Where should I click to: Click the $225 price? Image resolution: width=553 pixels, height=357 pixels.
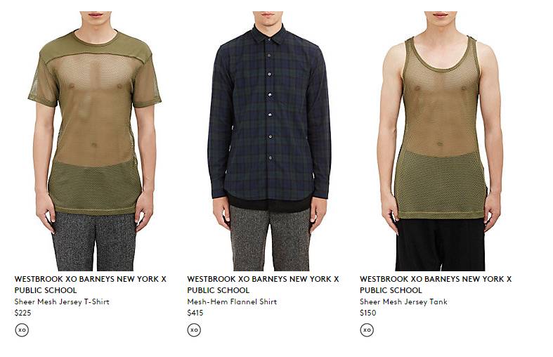(23, 313)
